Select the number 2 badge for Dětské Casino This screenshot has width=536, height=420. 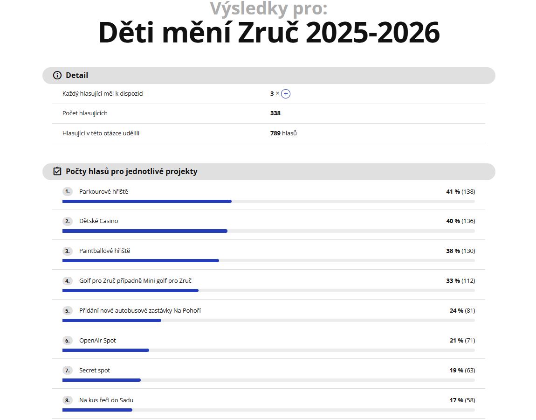pyautogui.click(x=67, y=221)
